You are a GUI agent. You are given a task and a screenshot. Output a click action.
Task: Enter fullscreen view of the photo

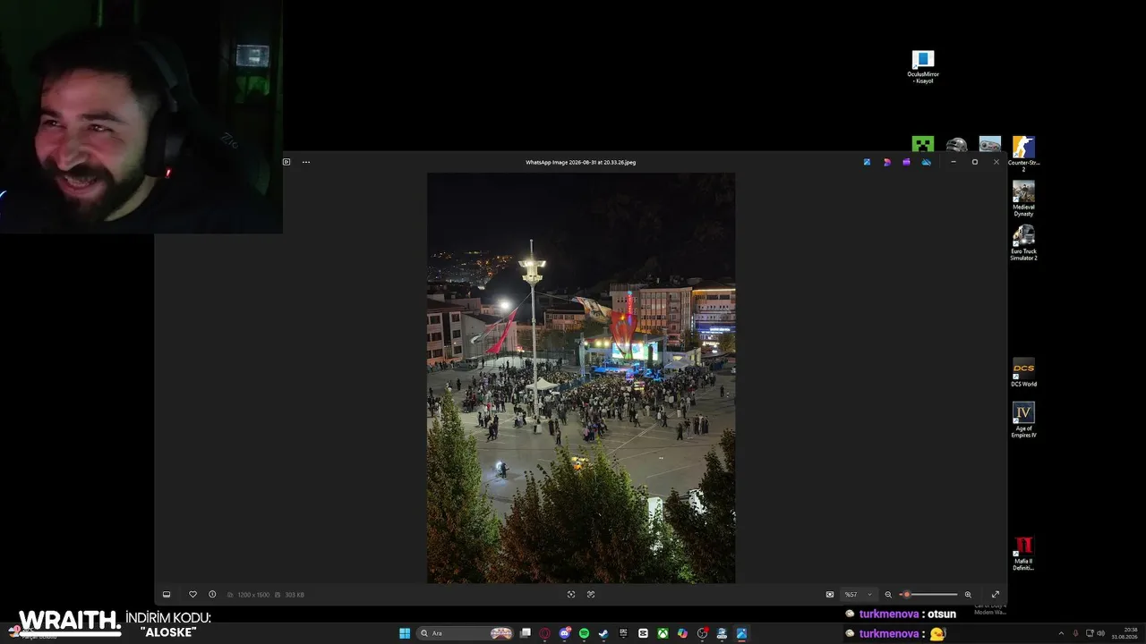click(x=995, y=595)
